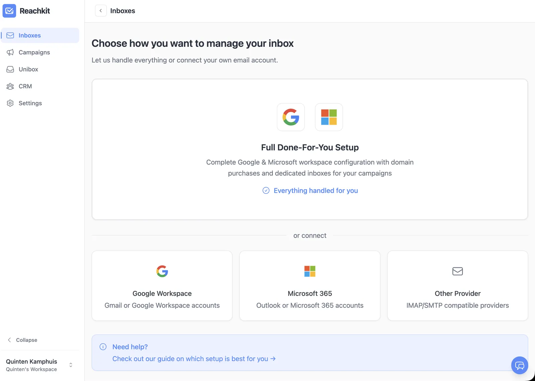Open the CRM section

tap(40, 86)
